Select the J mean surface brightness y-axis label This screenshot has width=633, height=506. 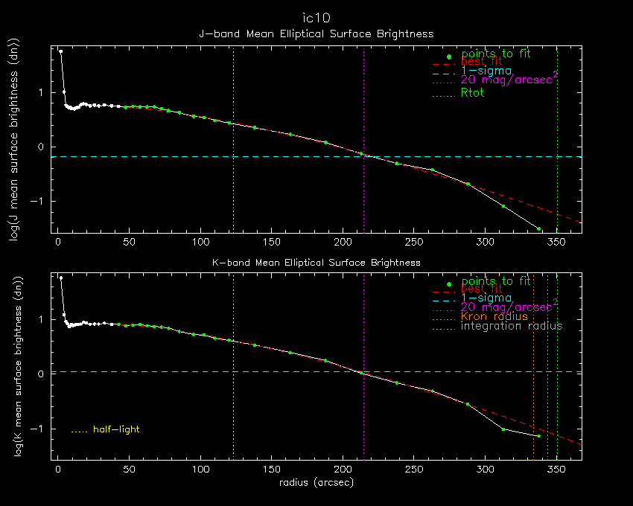pos(13,141)
